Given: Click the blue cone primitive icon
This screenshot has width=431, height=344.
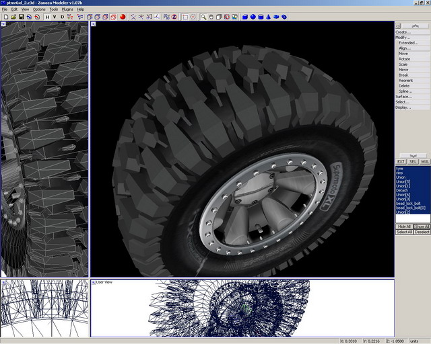Looking at the screenshot, I should point(269,16).
